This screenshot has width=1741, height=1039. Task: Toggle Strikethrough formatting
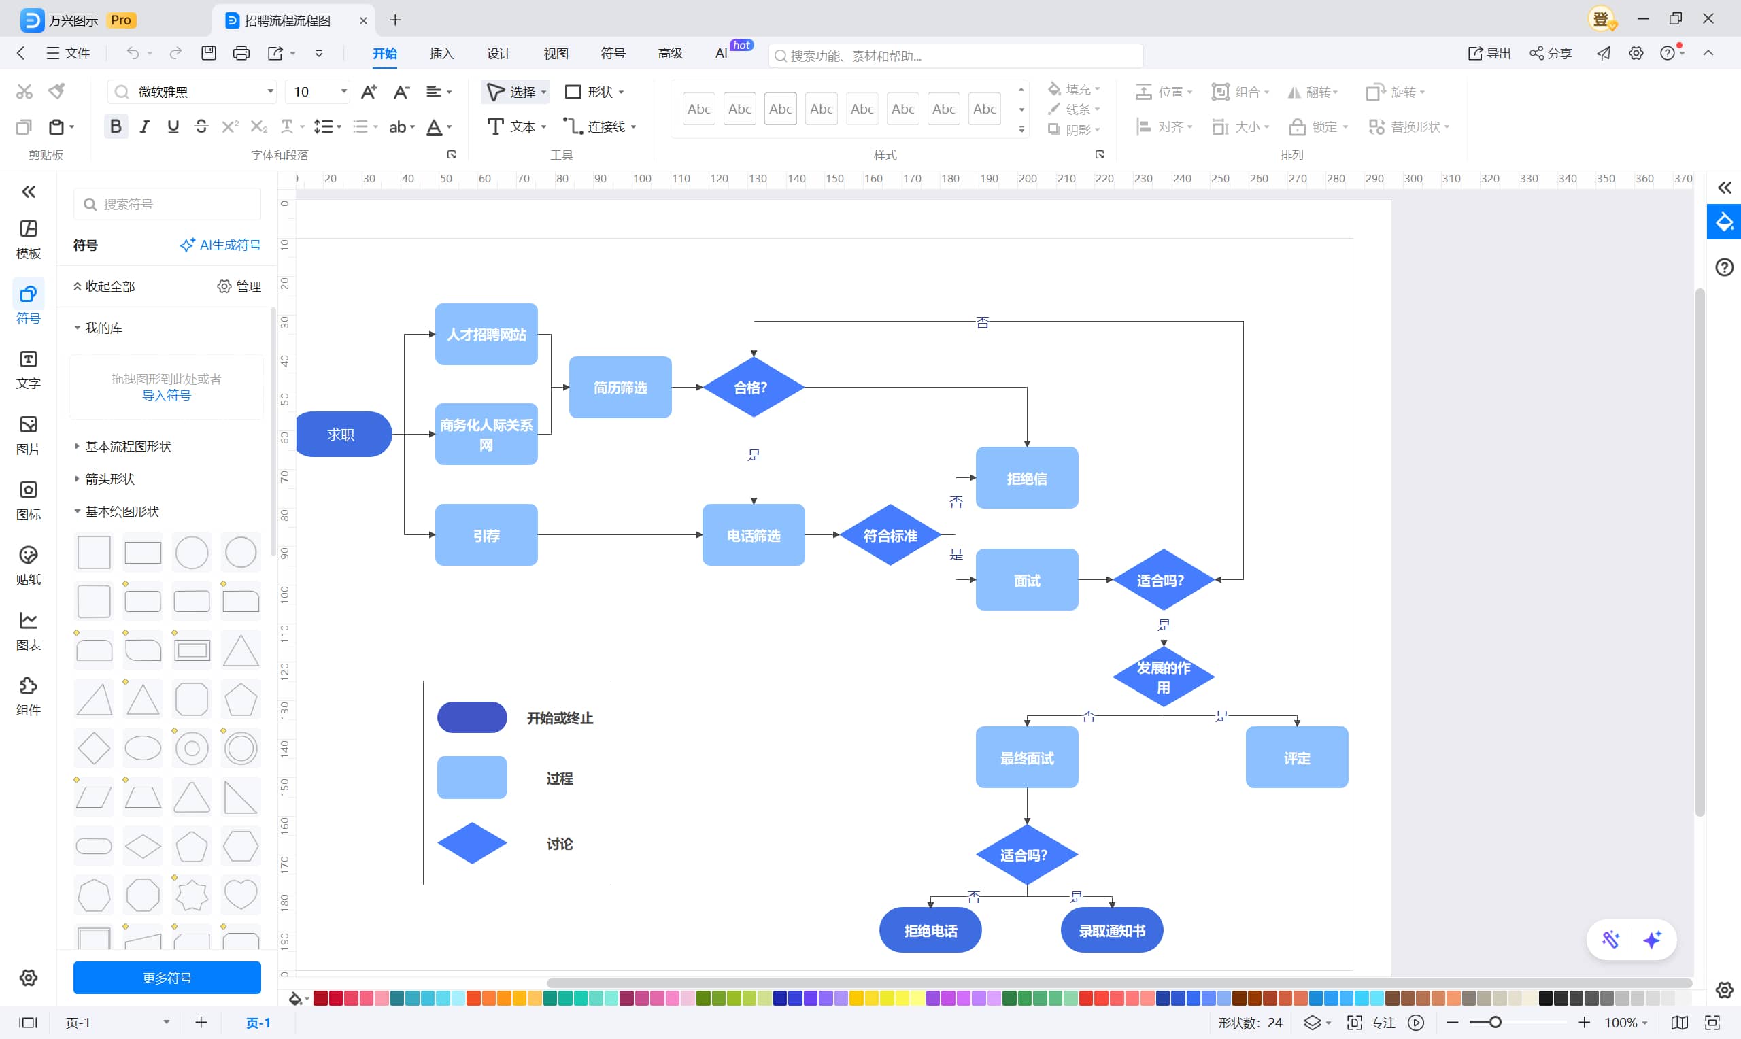pyautogui.click(x=201, y=126)
